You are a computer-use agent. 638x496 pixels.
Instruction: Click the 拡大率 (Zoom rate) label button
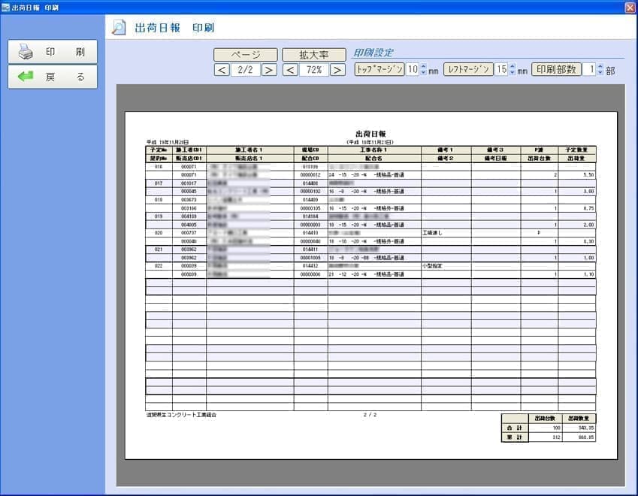click(313, 55)
